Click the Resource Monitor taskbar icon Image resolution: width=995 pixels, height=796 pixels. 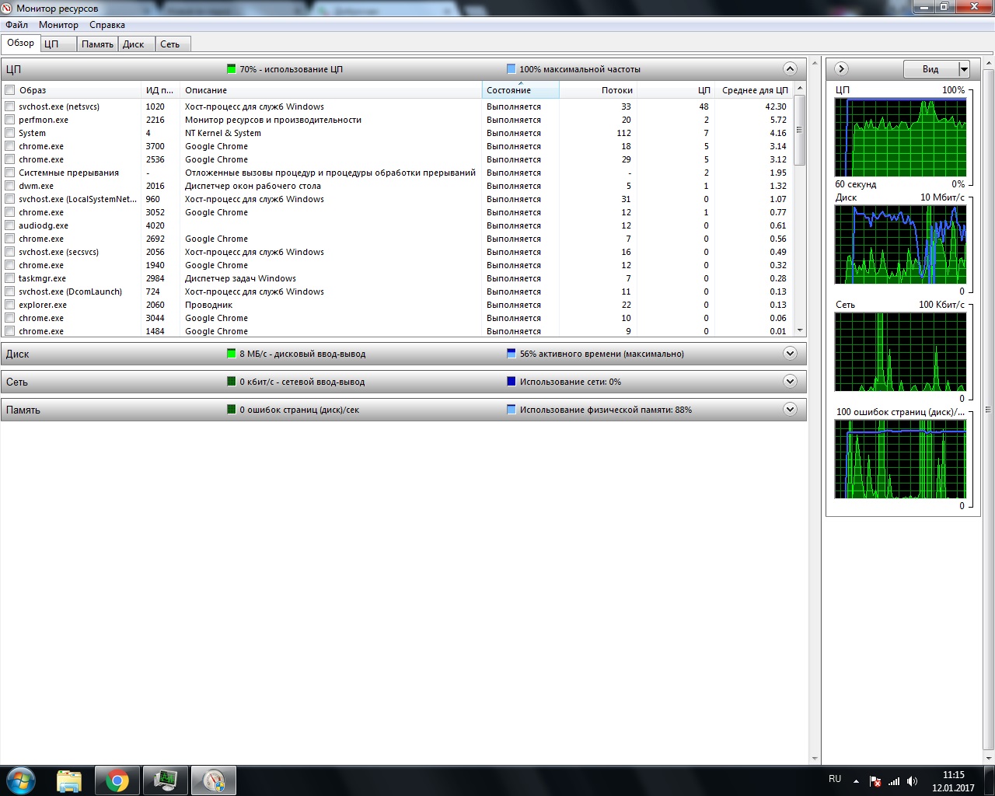pos(213,780)
